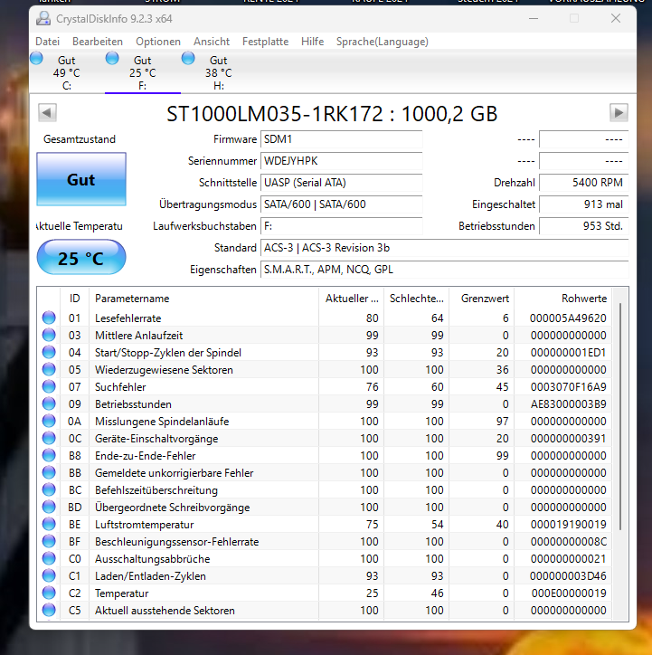Viewport: 652px width, 655px height.
Task: Click the status orb for Befehlszeitüberschreitung
Action: click(49, 489)
